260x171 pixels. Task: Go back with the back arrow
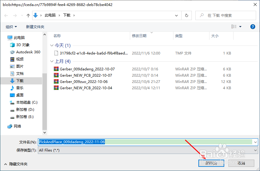pos(6,16)
